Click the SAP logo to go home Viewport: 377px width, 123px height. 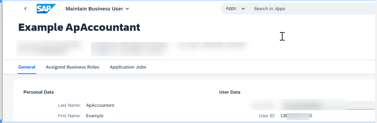click(x=46, y=8)
